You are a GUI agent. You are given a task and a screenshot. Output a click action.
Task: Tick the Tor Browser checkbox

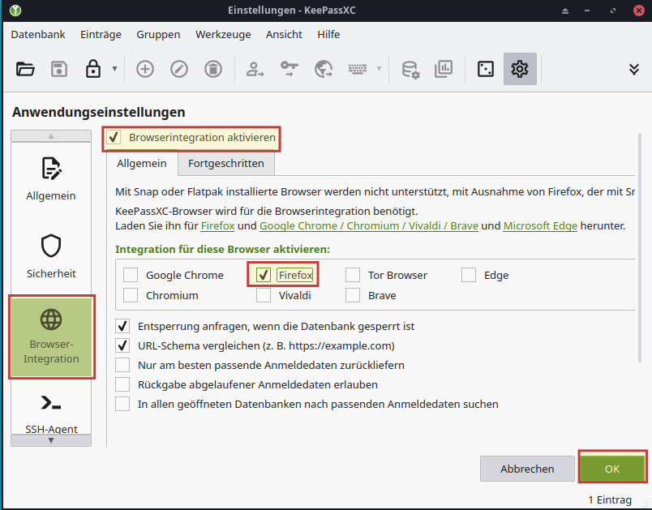click(353, 275)
